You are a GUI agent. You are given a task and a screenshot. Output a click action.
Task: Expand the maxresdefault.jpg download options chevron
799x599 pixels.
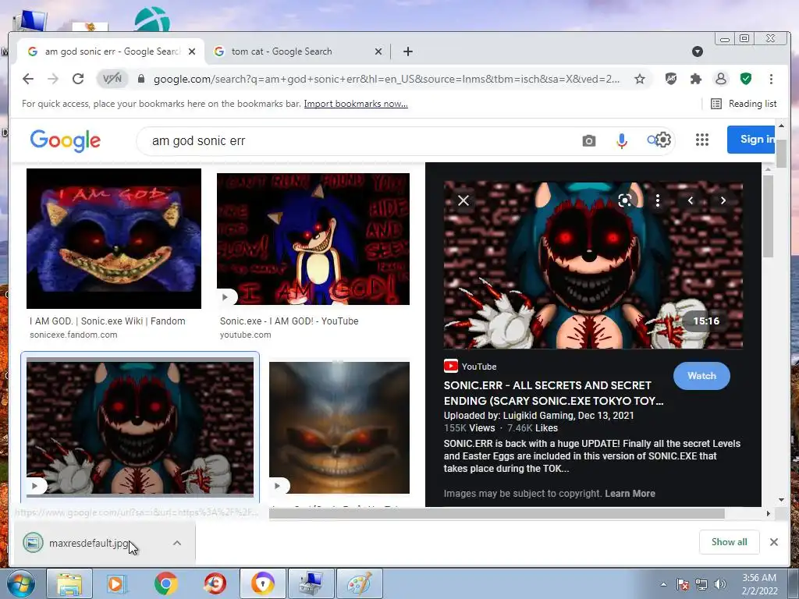pos(177,543)
